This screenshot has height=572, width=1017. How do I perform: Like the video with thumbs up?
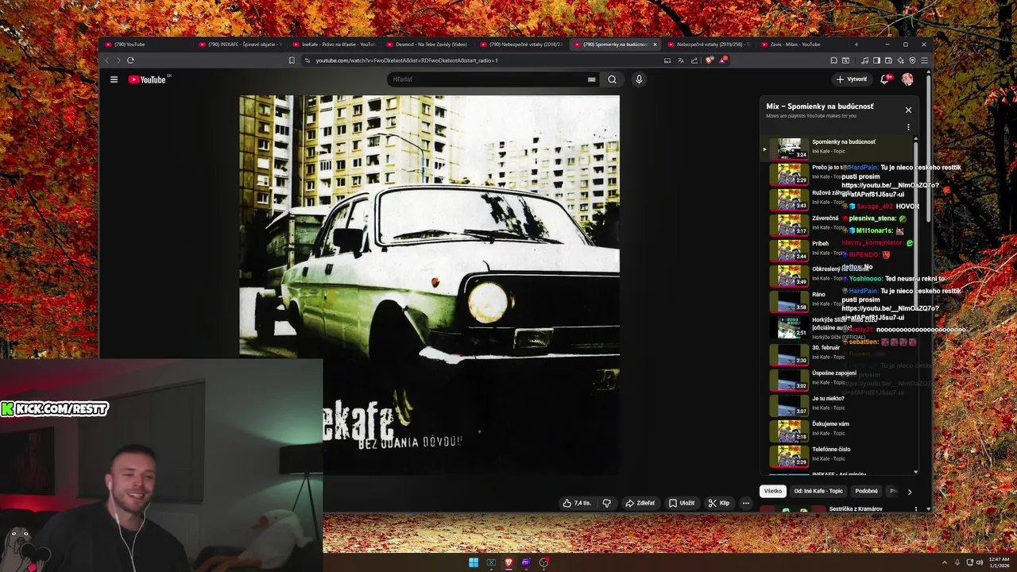click(x=577, y=503)
